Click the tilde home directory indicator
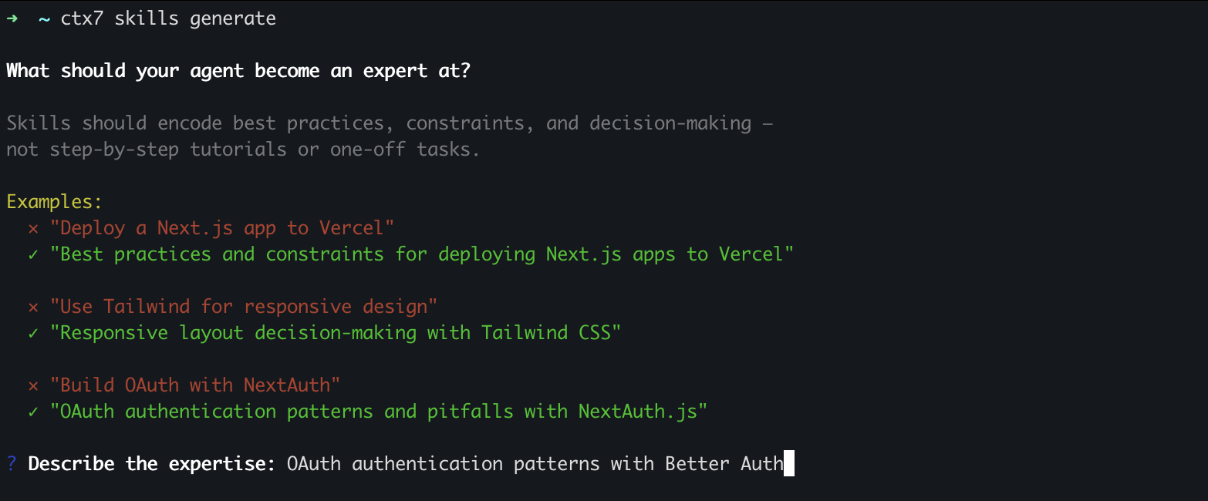The height and width of the screenshot is (501, 1208). pos(44,18)
